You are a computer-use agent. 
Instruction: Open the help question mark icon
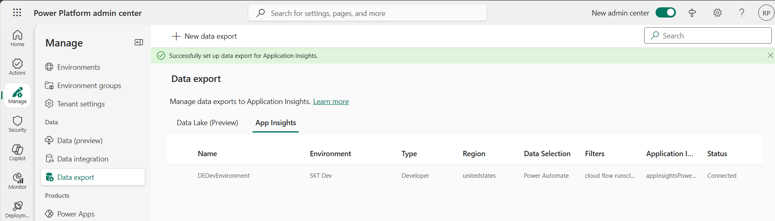click(x=742, y=13)
